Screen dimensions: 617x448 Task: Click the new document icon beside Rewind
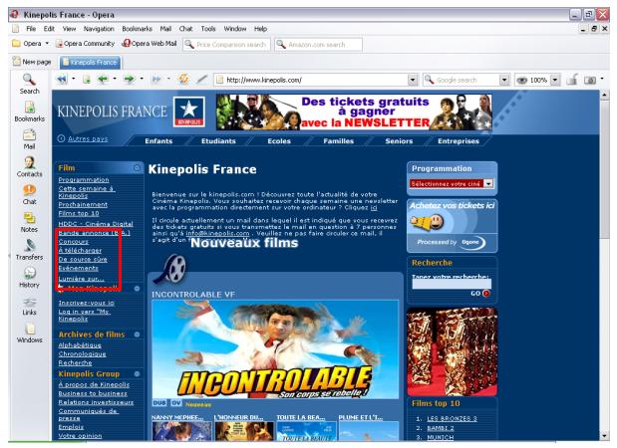(86, 80)
